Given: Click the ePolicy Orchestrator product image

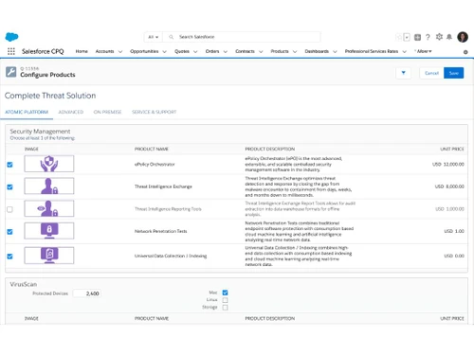Looking at the screenshot, I should click(49, 164).
